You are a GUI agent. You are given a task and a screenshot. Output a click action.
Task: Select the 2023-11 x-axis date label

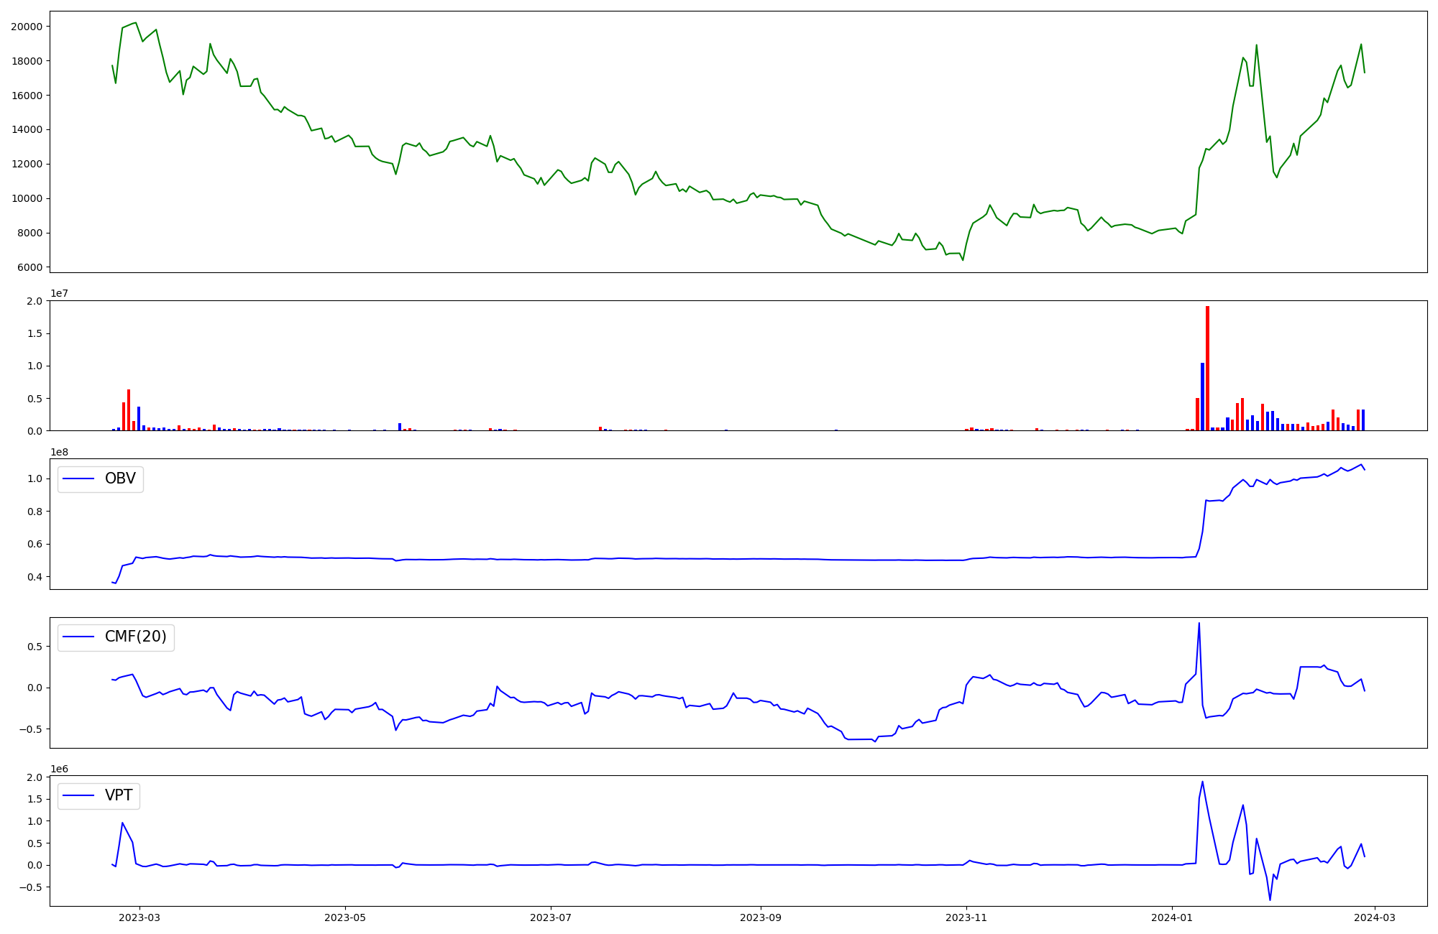pos(966,917)
